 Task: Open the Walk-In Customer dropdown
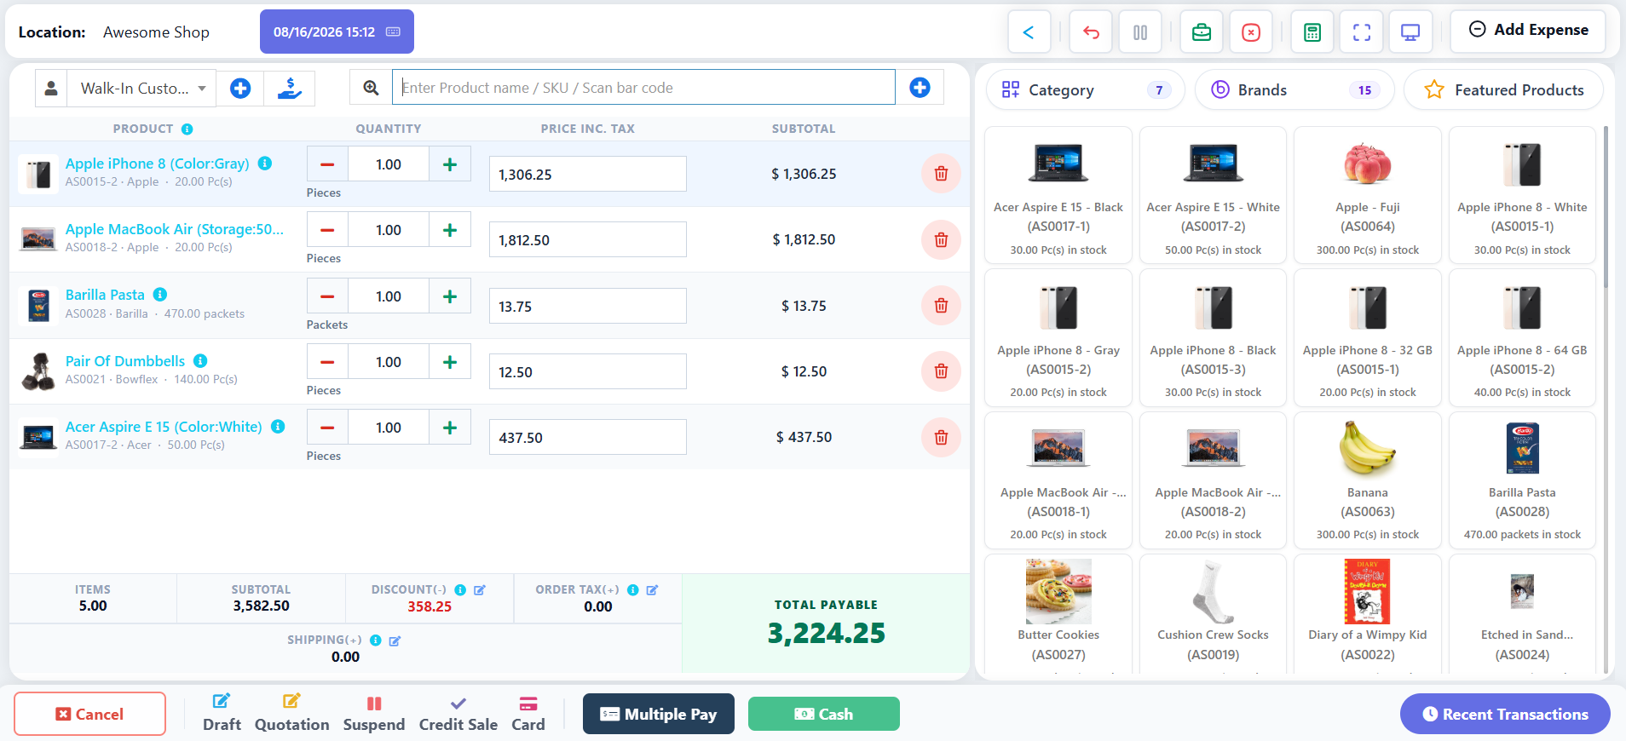(142, 88)
